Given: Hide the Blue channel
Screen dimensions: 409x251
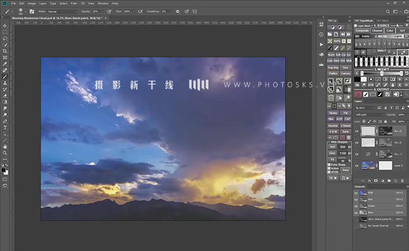Looking at the screenshot, I should click(x=356, y=213).
